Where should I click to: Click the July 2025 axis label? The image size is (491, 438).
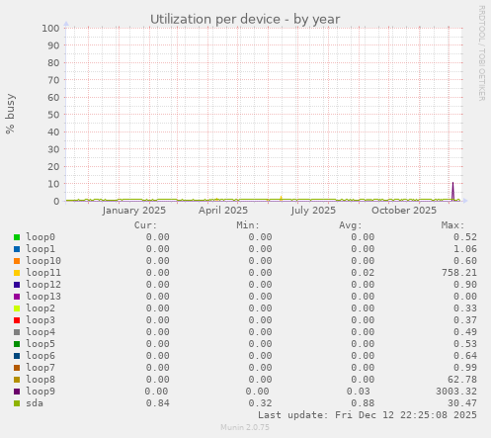[313, 211]
